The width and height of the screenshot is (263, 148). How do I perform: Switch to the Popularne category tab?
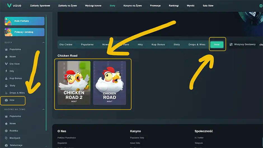click(x=87, y=45)
